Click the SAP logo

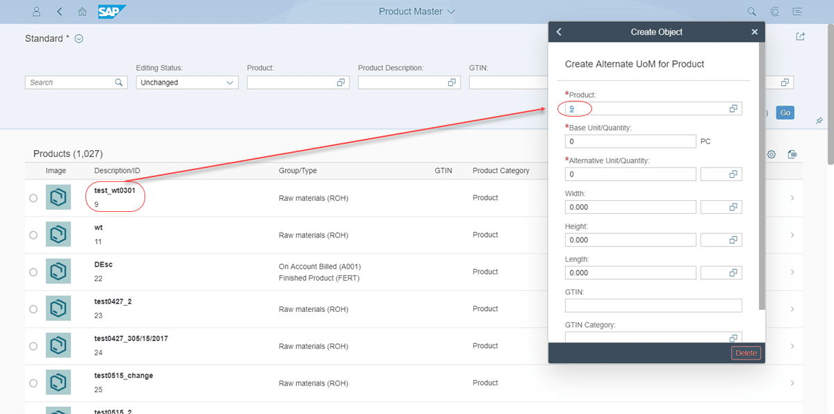click(x=111, y=12)
